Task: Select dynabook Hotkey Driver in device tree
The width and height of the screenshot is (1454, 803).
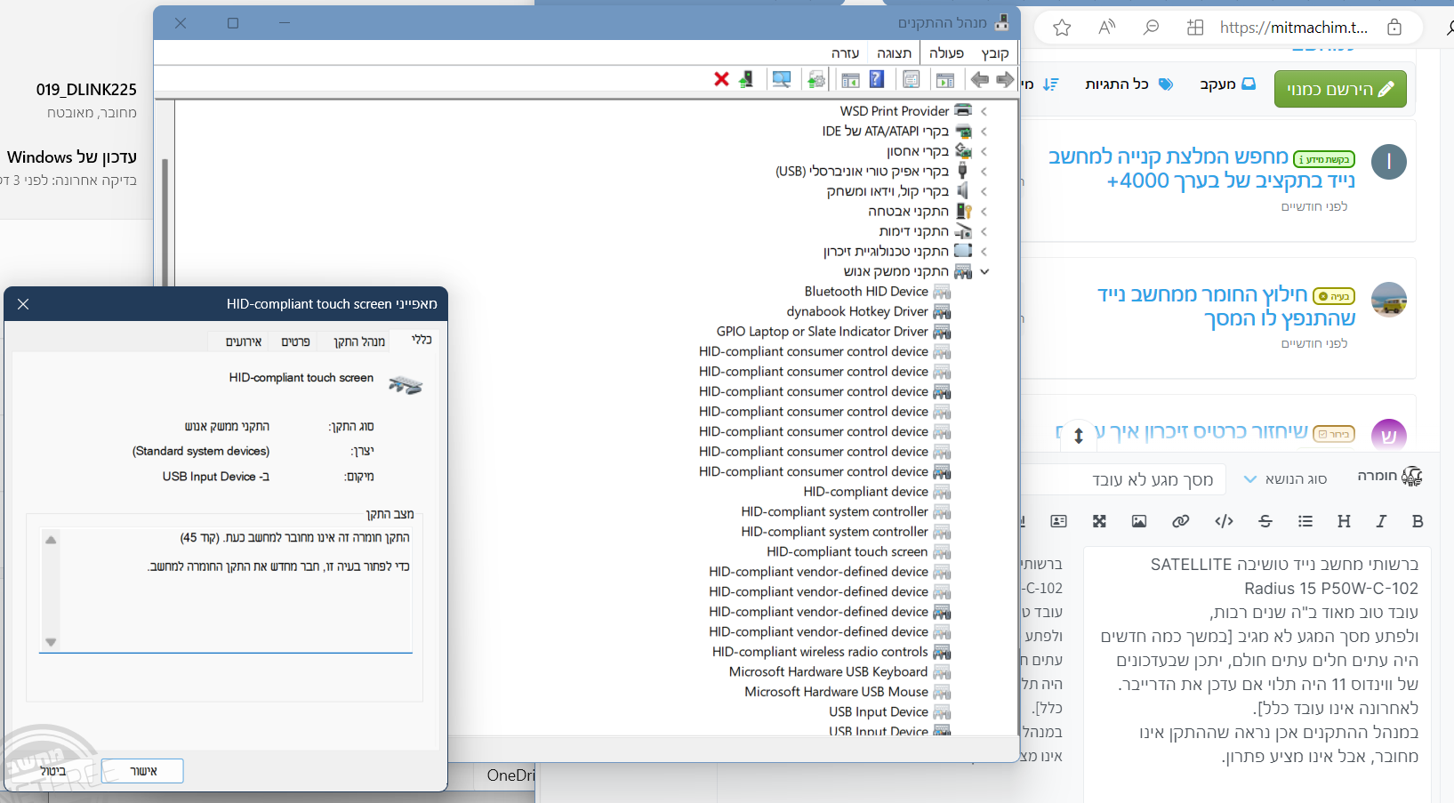Action: pyautogui.click(x=857, y=311)
